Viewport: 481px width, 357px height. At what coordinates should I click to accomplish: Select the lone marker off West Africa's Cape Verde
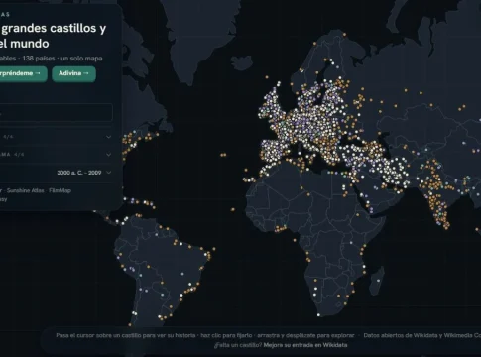pyautogui.click(x=233, y=209)
